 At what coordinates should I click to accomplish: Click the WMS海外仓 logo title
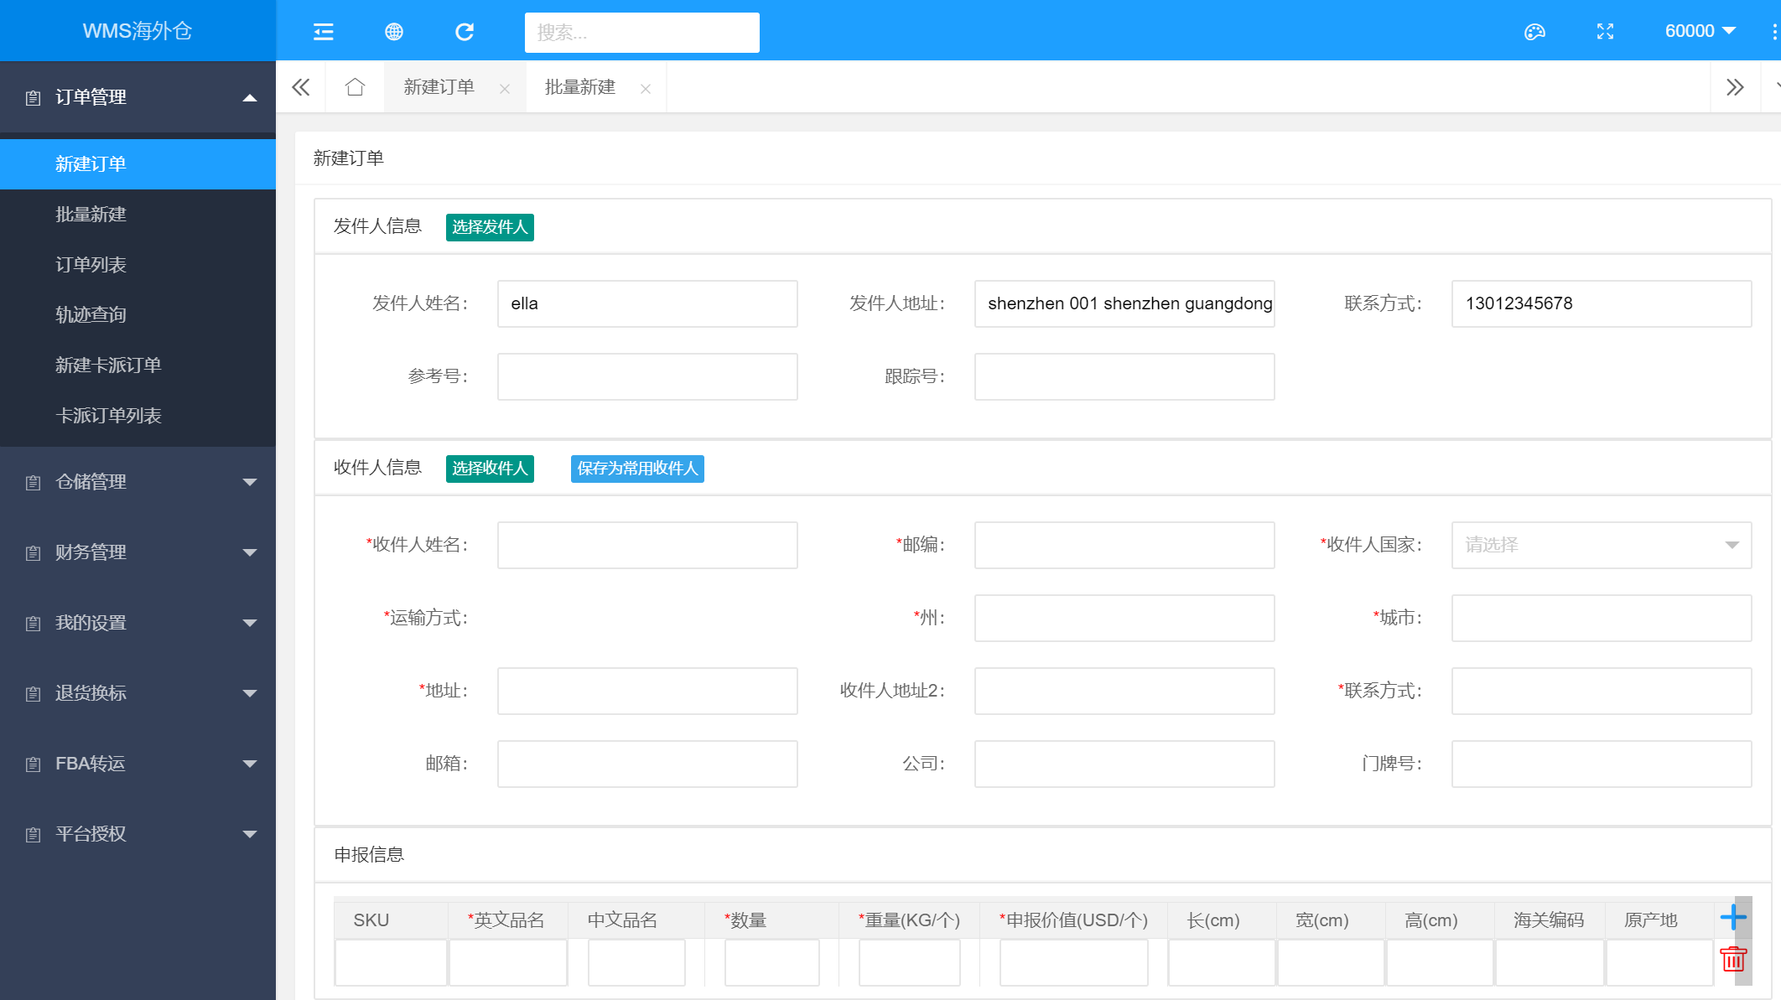pos(138,31)
